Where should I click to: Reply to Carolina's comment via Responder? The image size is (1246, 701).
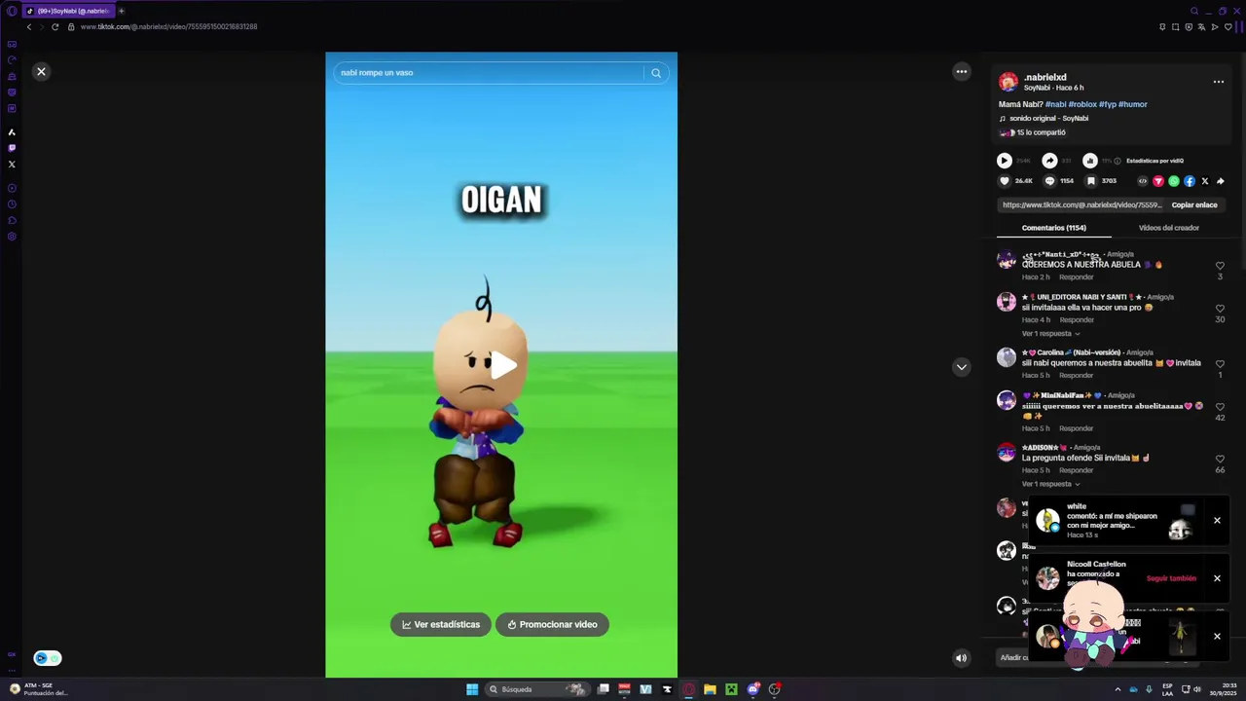coord(1076,376)
